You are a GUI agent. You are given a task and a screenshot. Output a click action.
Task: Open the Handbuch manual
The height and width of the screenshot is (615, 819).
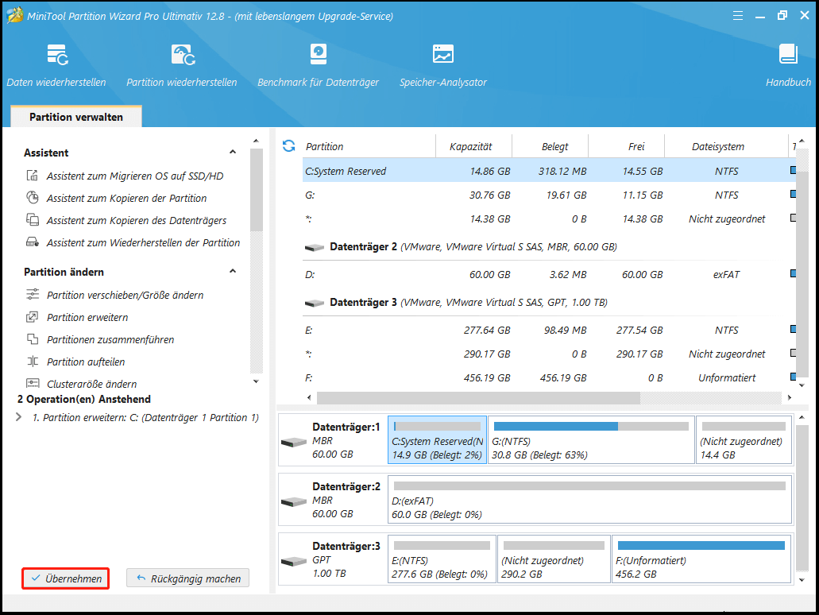(x=788, y=65)
